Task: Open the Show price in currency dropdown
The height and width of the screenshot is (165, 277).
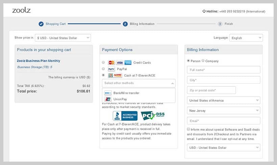Action: tap(63, 38)
